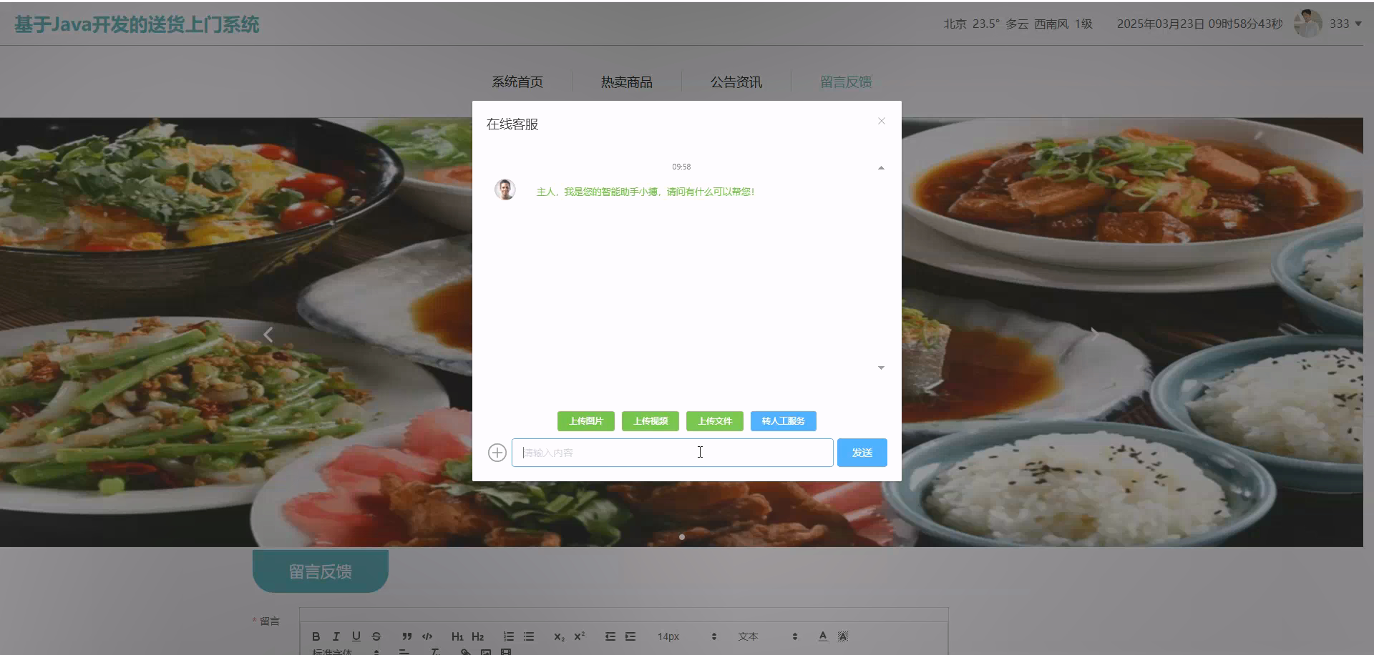Insert an ordered numbered list
The width and height of the screenshot is (1374, 655).
click(x=508, y=636)
